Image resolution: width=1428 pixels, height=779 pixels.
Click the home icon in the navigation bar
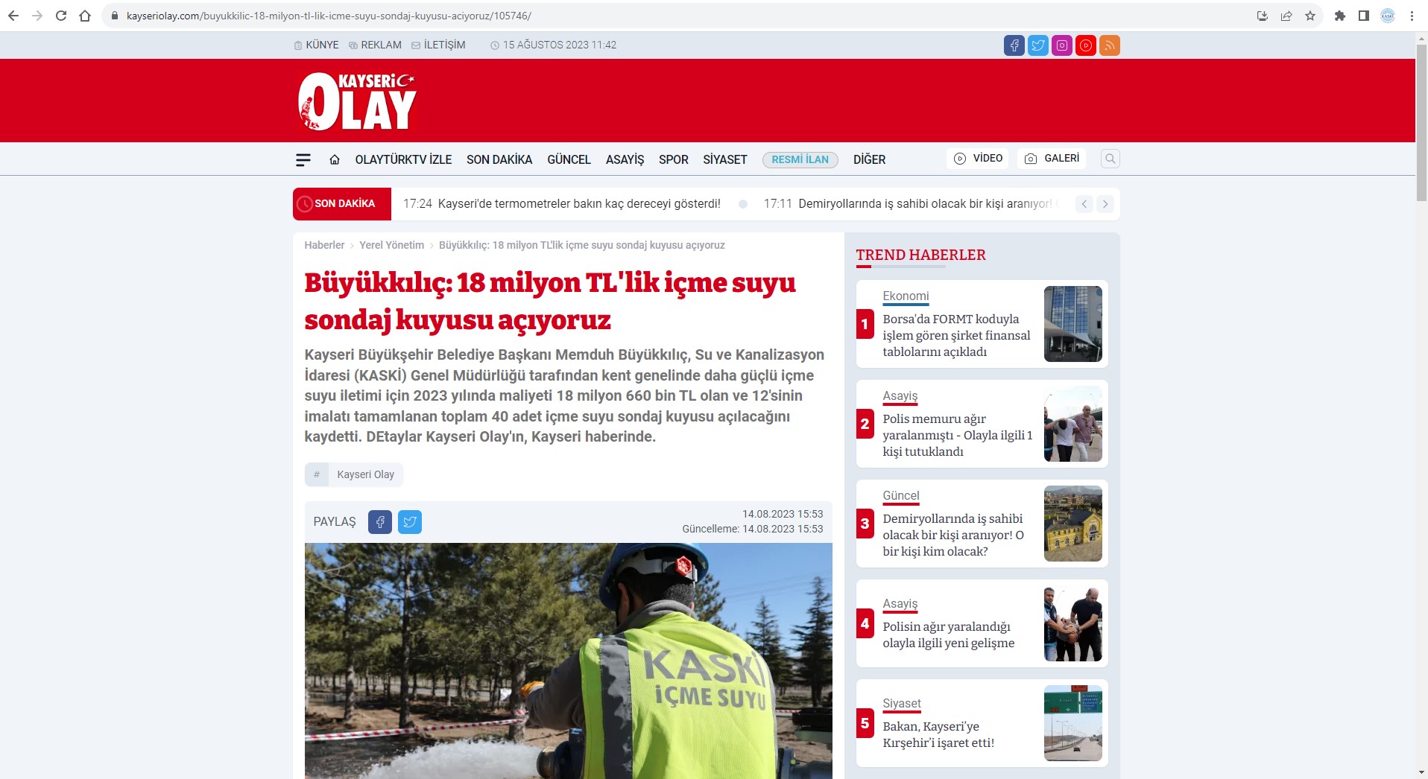[334, 159]
